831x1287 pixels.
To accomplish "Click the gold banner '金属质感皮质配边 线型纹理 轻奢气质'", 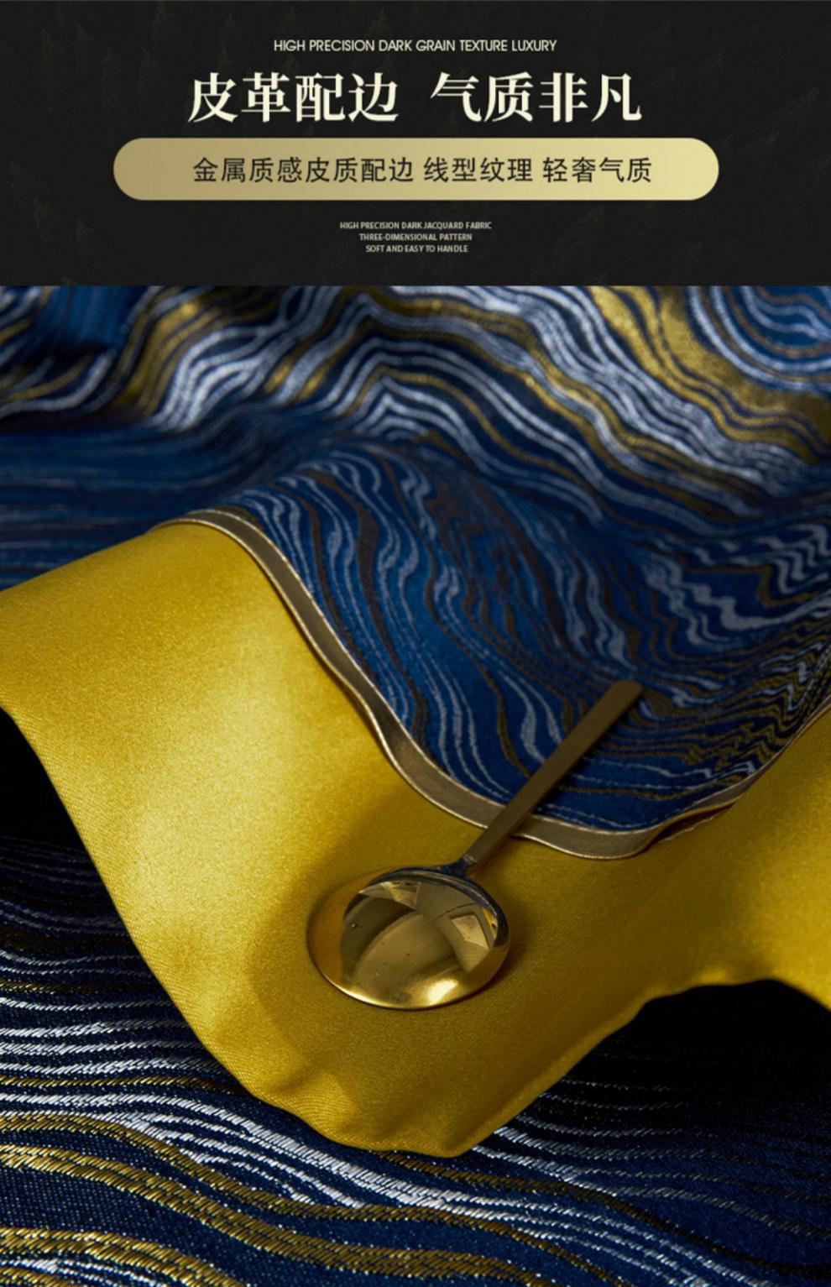I will (415, 169).
